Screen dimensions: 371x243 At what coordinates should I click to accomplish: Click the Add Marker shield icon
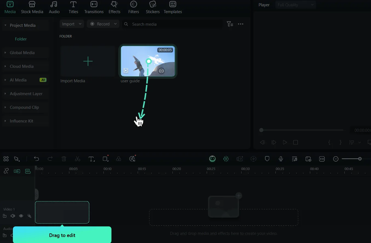point(267,159)
